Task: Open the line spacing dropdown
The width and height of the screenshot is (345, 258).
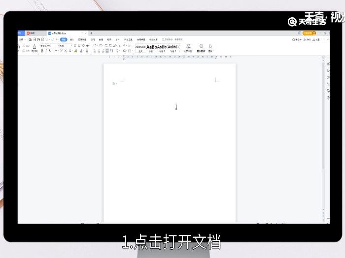Action: point(118,51)
